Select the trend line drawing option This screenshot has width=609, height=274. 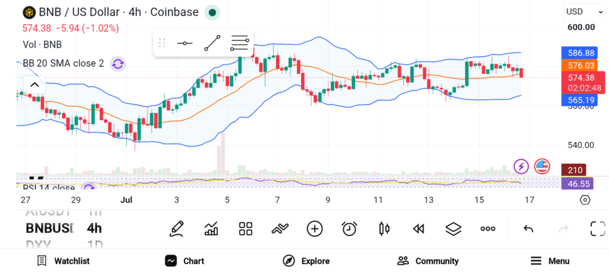pyautogui.click(x=212, y=43)
